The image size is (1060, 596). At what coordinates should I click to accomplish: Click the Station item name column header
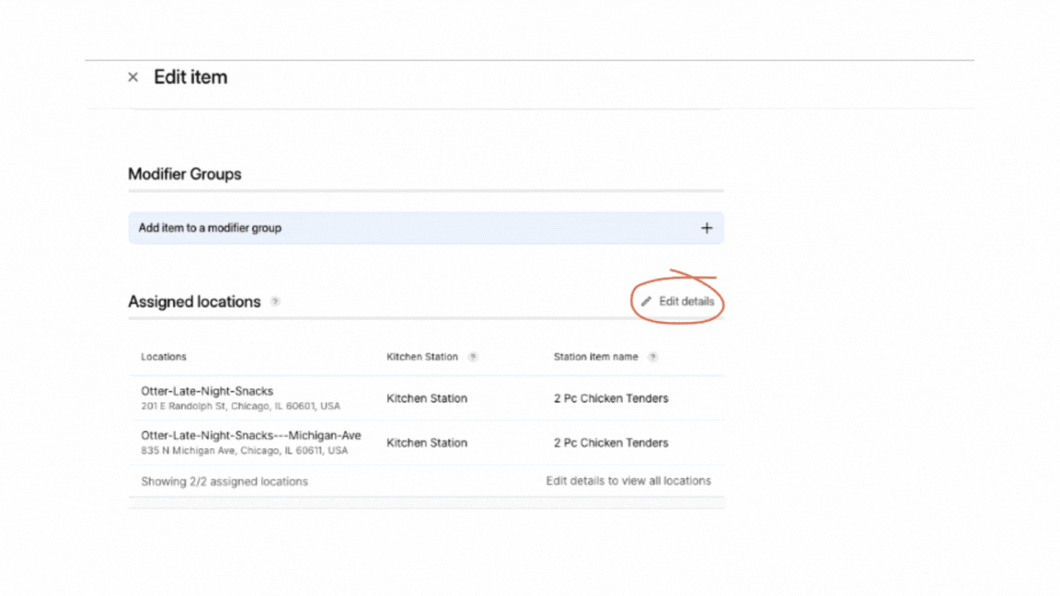(x=595, y=357)
